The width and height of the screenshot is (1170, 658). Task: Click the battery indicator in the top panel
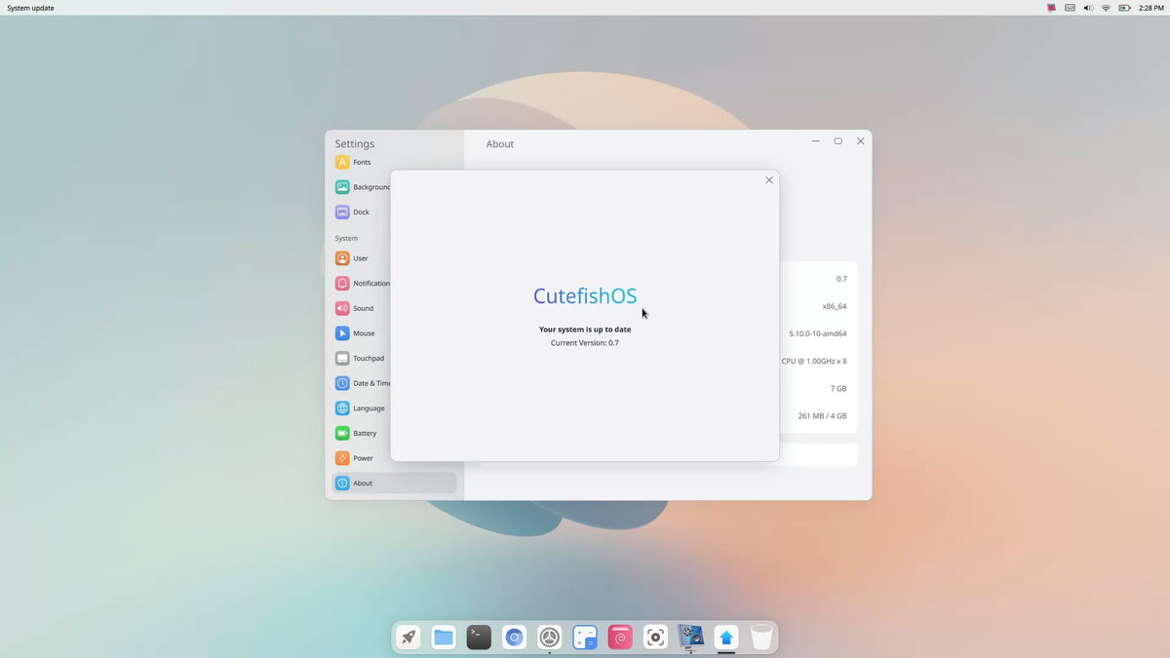coord(1124,8)
